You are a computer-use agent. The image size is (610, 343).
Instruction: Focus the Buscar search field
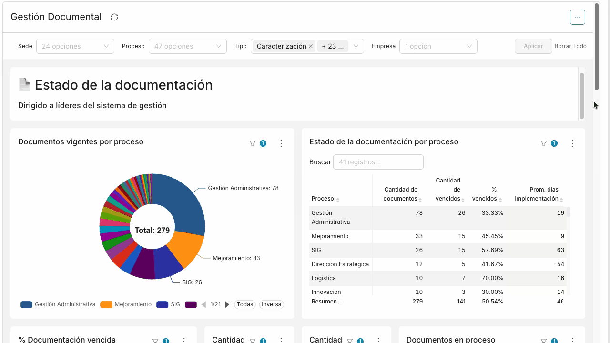click(x=378, y=162)
